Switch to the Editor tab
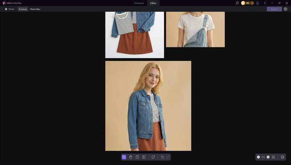Viewport: 291px width, 165px height. tap(153, 3)
